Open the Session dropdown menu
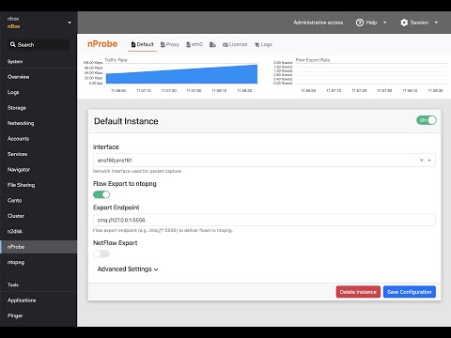The height and width of the screenshot is (338, 451). (419, 23)
